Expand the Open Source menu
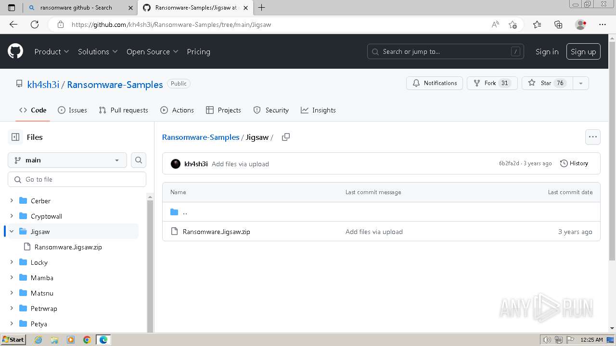 point(152,51)
